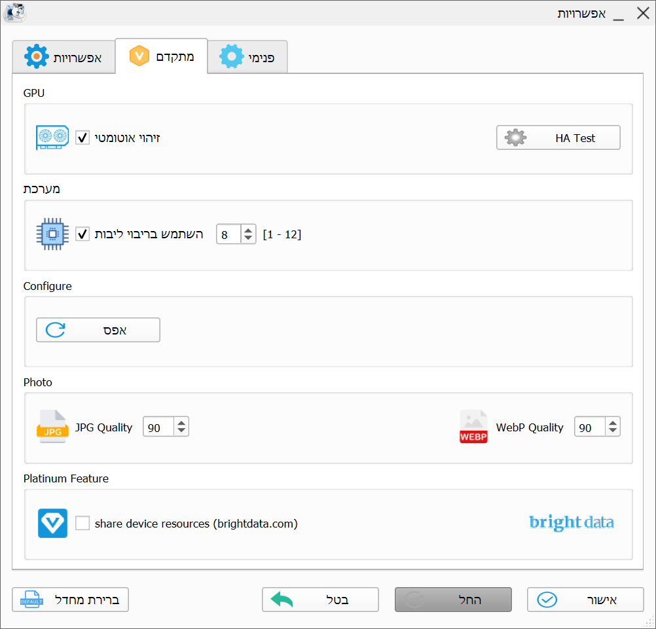Toggle the זיהוי אוטומטי GPU checkbox
This screenshot has width=656, height=629.
[82, 138]
